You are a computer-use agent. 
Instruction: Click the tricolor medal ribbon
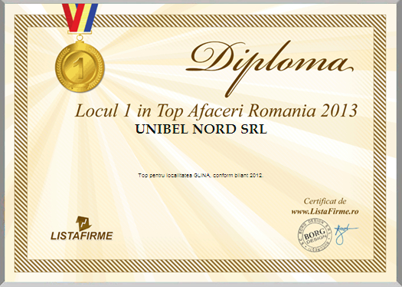80,18
